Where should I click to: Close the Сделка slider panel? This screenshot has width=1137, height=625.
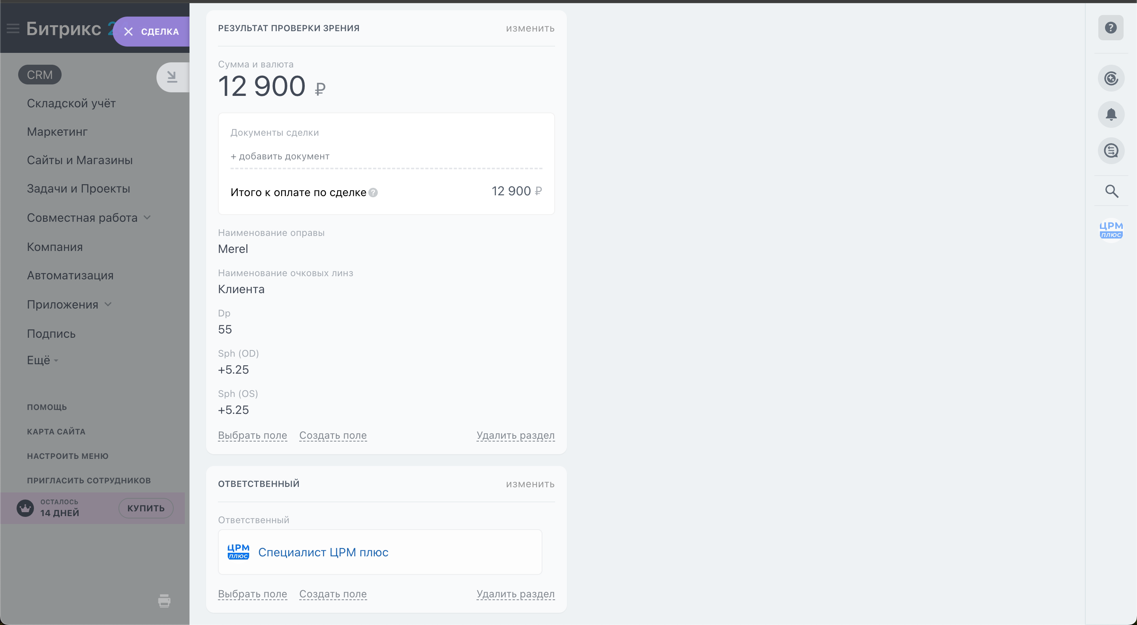click(x=128, y=32)
